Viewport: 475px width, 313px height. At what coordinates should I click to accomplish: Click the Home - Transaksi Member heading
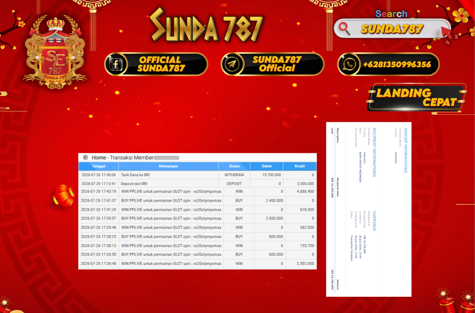tap(123, 157)
